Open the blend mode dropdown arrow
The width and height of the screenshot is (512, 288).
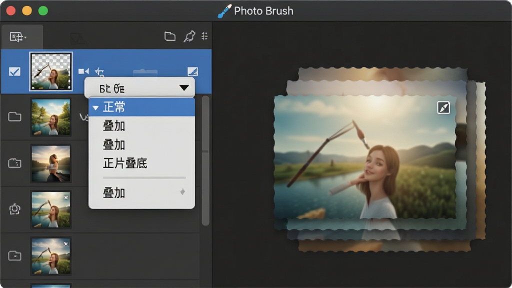[184, 88]
